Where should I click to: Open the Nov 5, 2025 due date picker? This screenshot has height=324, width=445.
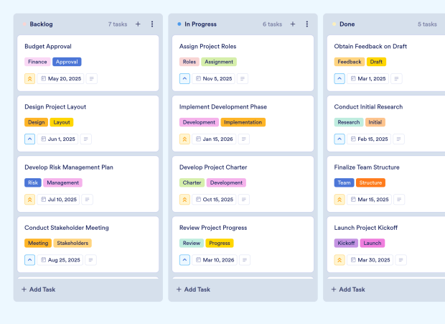tap(214, 78)
